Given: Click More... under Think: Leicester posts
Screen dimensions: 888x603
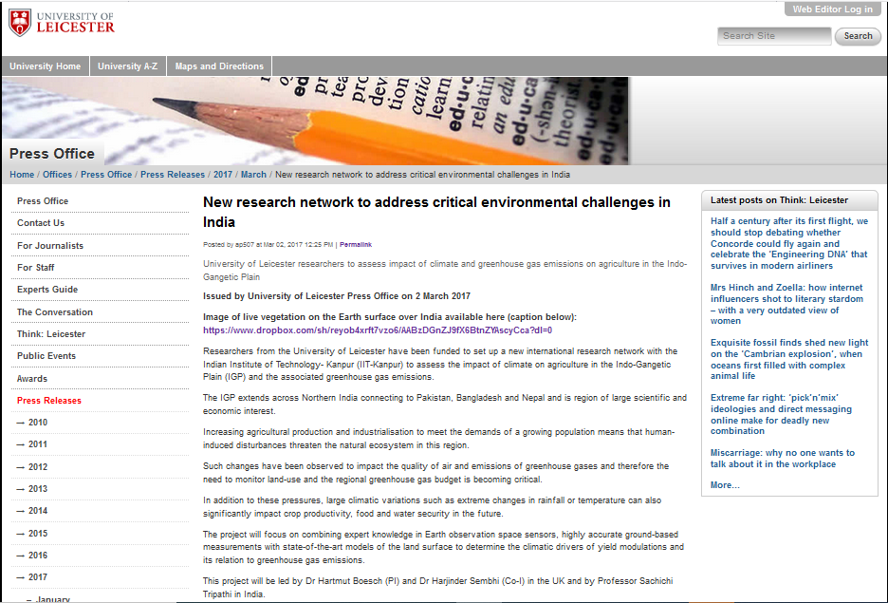Looking at the screenshot, I should [725, 485].
